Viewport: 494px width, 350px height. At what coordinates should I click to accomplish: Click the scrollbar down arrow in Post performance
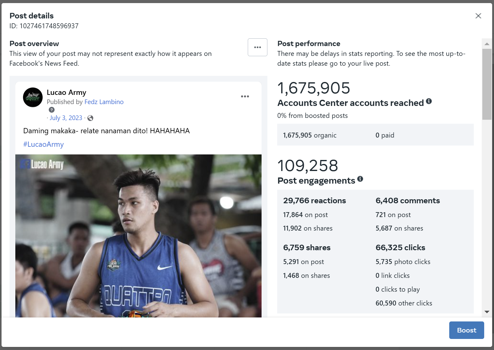[487, 312]
